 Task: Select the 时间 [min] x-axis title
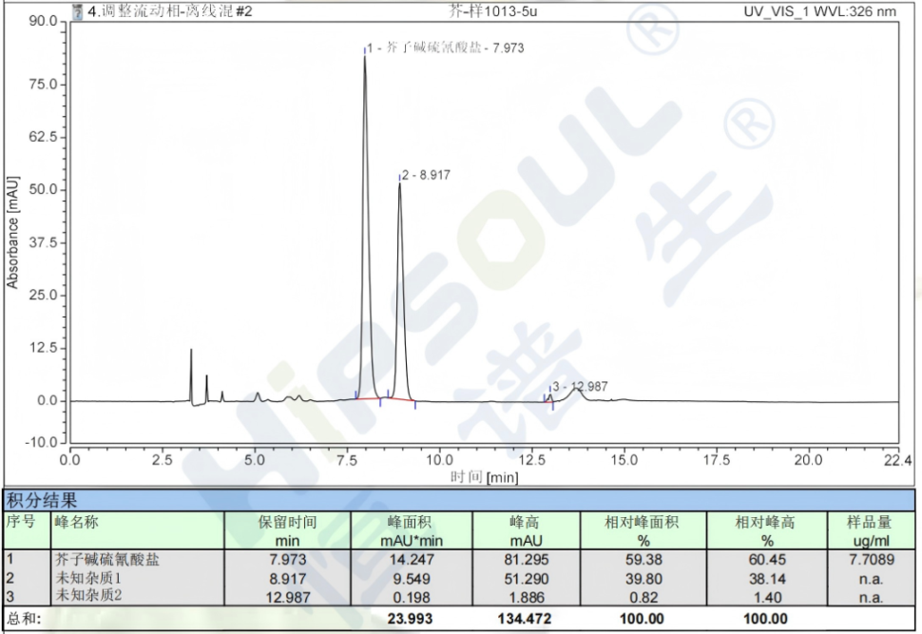click(483, 476)
